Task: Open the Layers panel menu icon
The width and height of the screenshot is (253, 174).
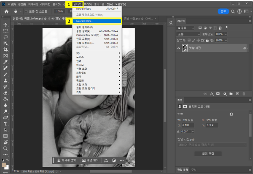Action: click(250, 21)
